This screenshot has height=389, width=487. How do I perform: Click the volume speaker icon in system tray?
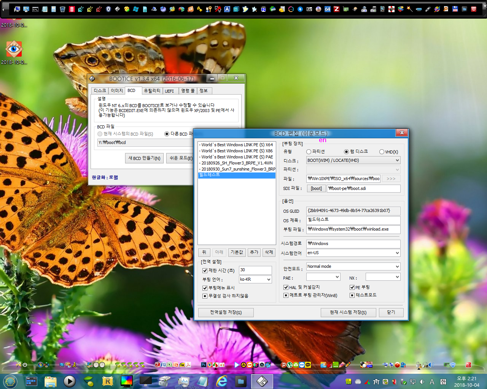coord(422,382)
